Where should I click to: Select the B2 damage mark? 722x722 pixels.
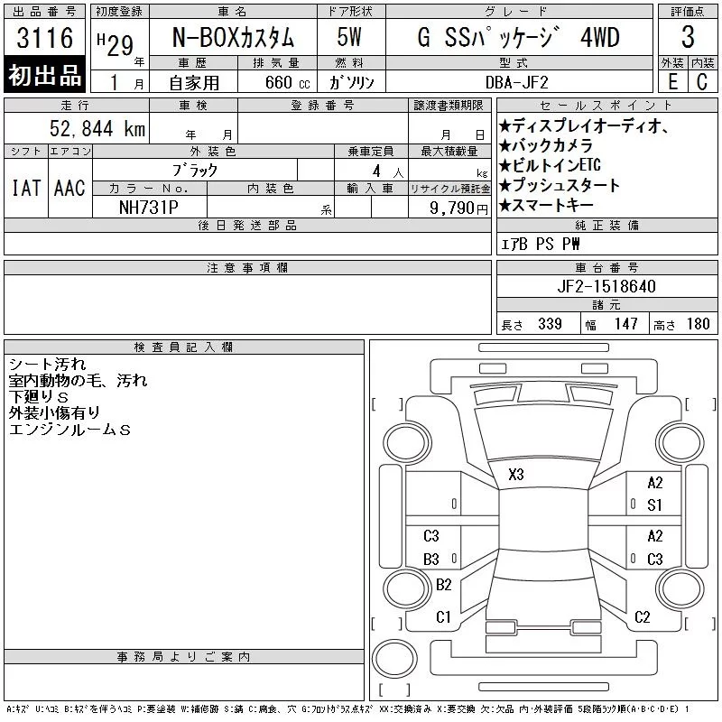tap(443, 585)
